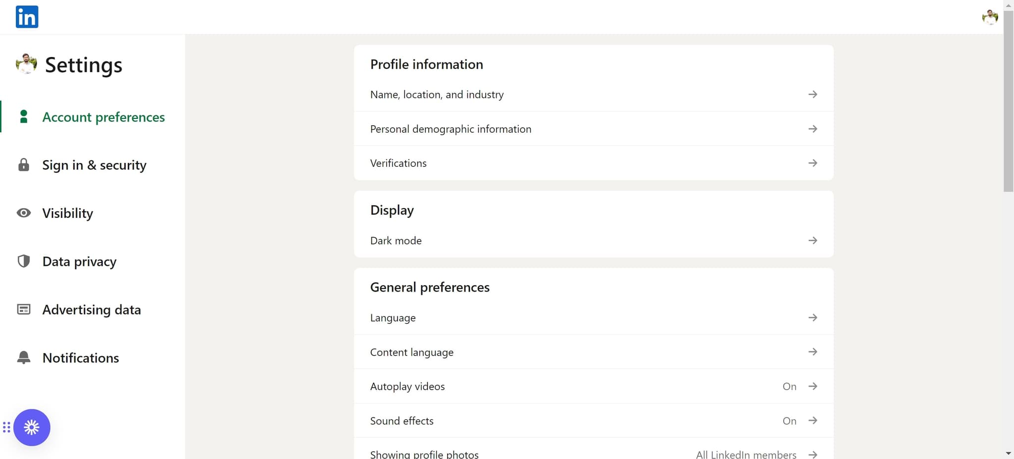The width and height of the screenshot is (1014, 459).
Task: Select the Account preferences person icon
Action: pos(23,116)
